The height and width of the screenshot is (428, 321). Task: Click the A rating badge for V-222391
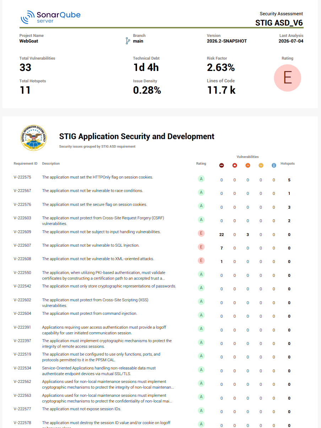tap(201, 329)
